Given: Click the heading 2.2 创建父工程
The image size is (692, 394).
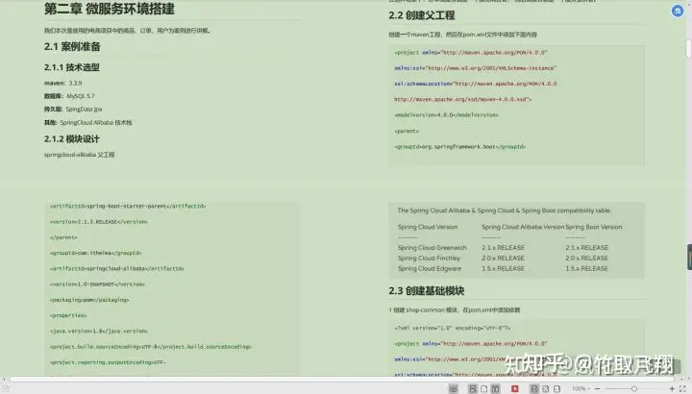Looking at the screenshot, I should pyautogui.click(x=422, y=15).
